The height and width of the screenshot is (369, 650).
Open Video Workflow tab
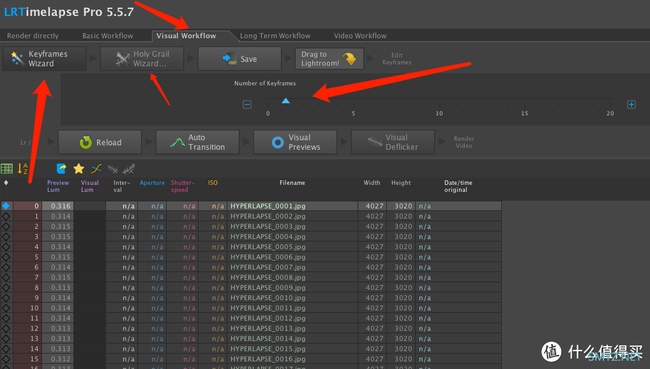coord(360,36)
